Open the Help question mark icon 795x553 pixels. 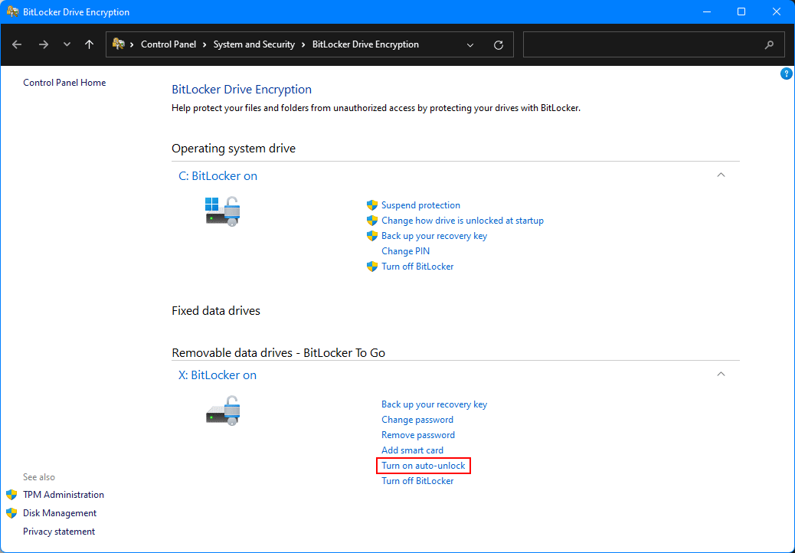click(787, 74)
